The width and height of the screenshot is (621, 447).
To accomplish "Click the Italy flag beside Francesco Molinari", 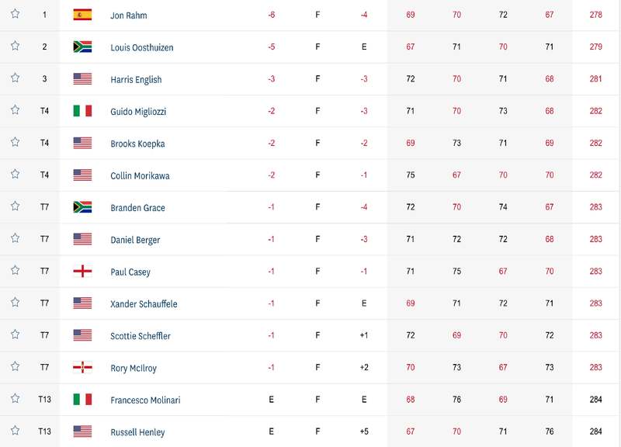I will pyautogui.click(x=82, y=400).
